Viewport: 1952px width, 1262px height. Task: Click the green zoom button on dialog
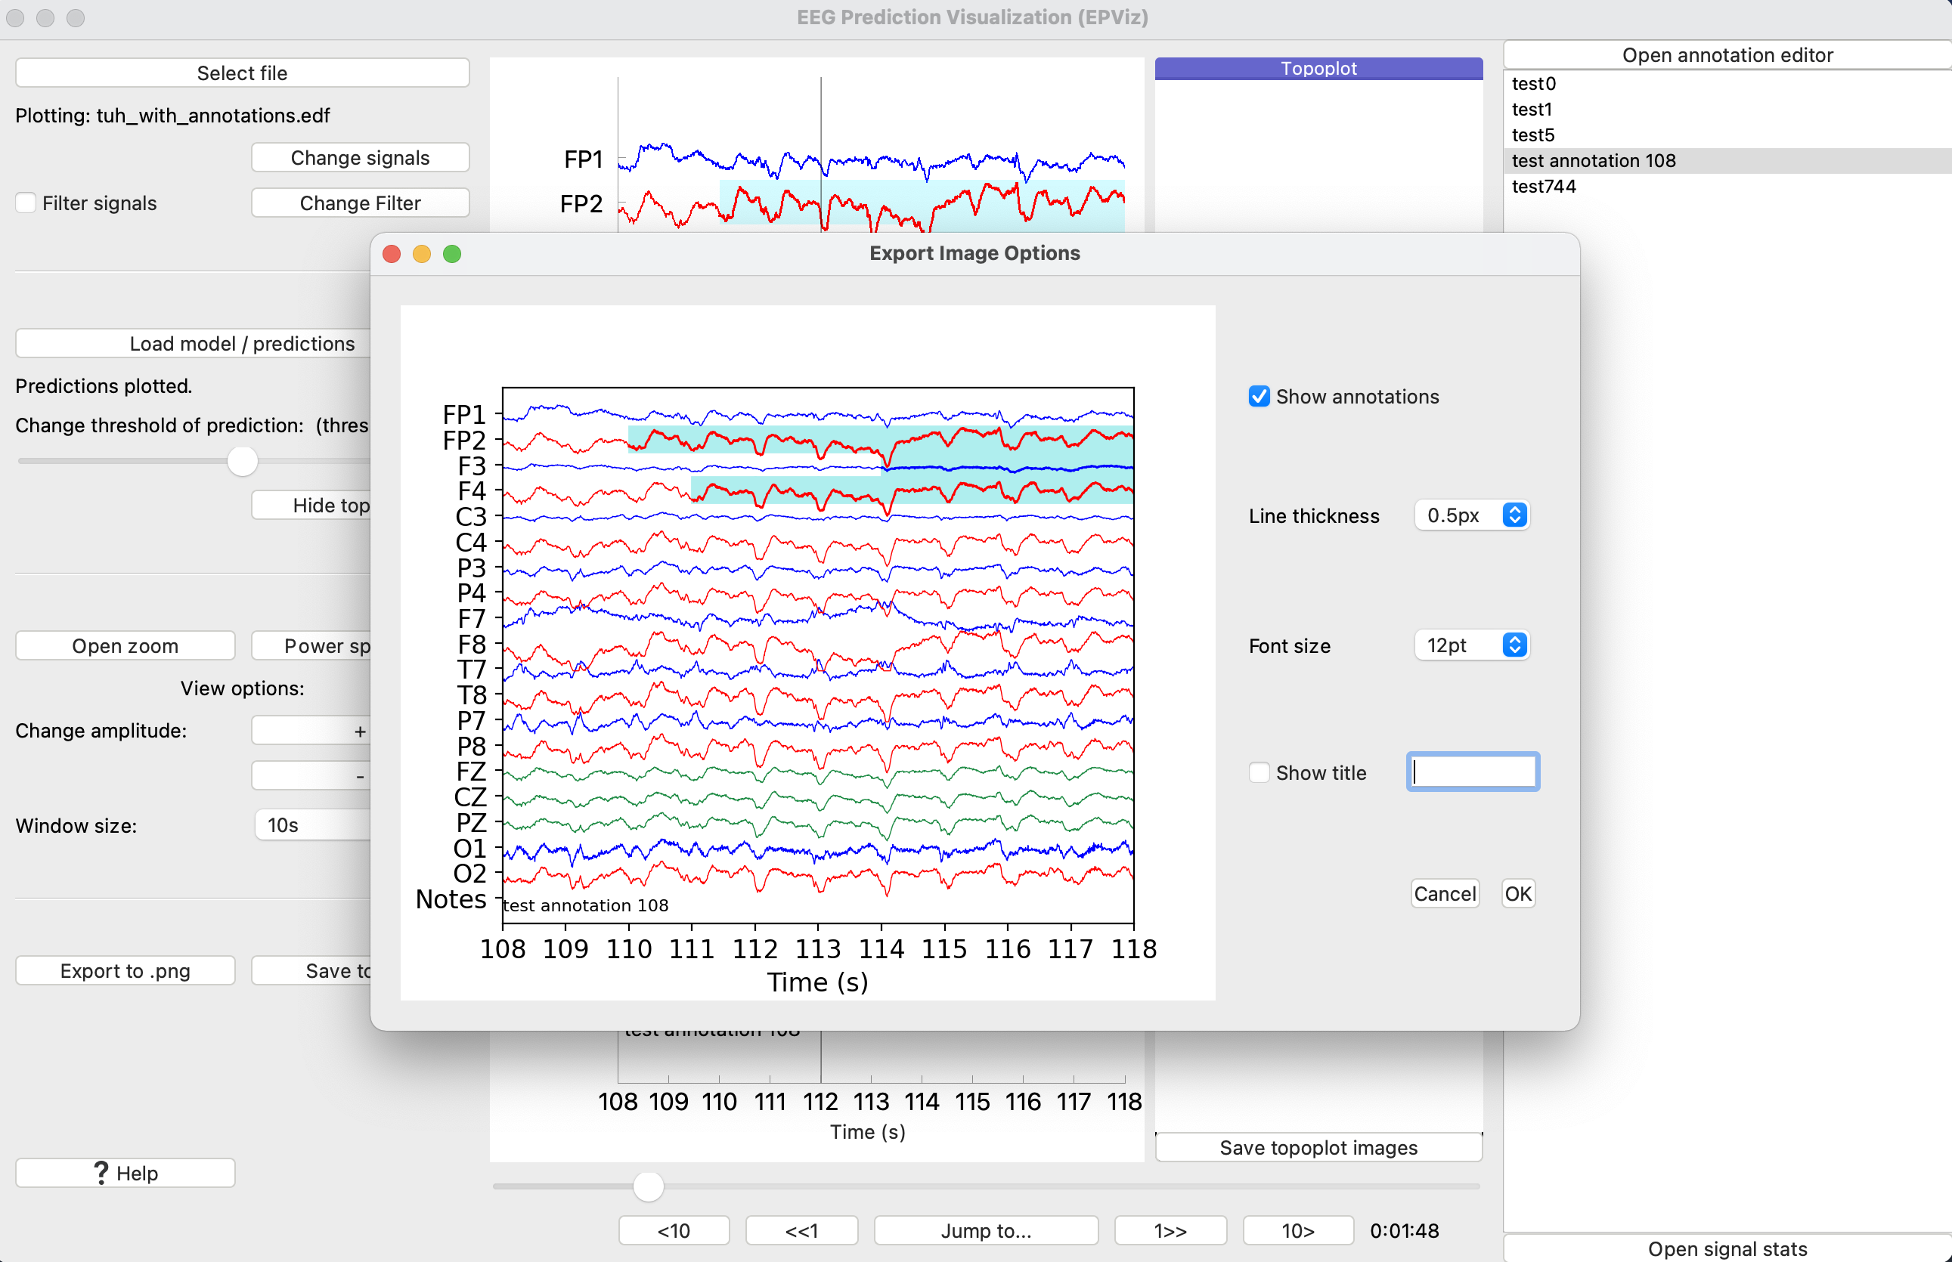pos(452,254)
